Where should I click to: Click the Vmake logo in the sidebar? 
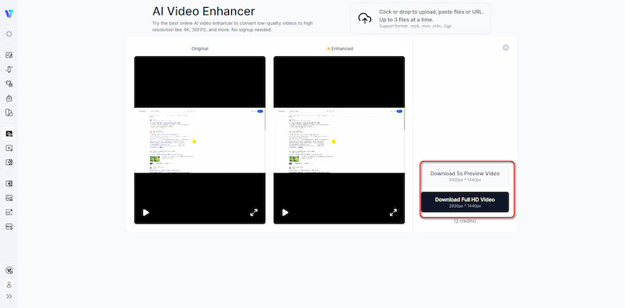9,13
